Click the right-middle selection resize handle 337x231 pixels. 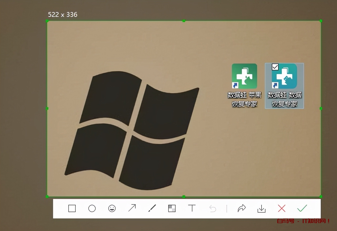[321, 108]
